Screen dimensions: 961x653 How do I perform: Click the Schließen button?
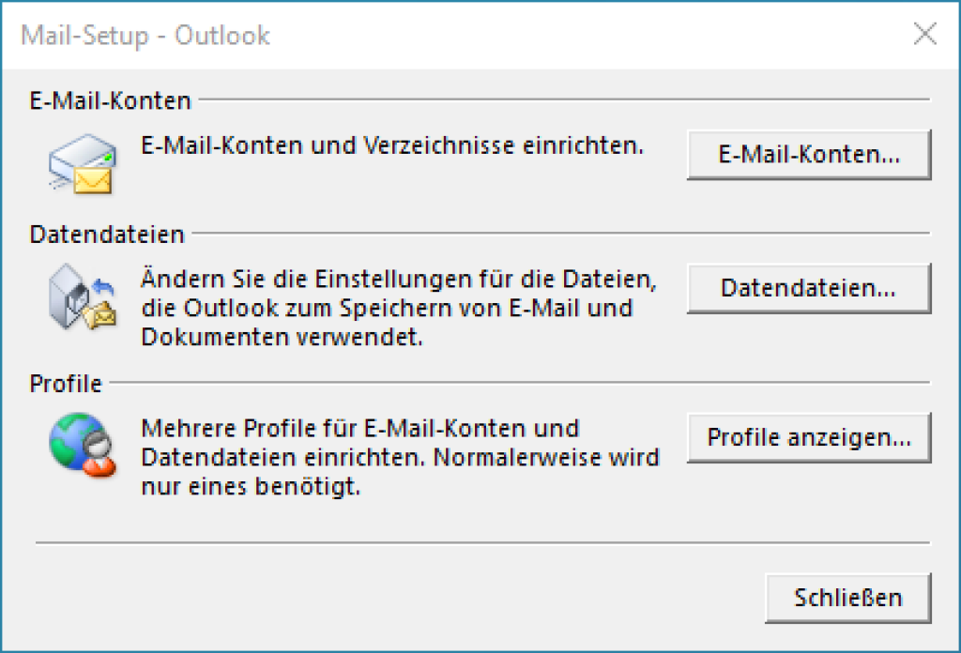[848, 598]
